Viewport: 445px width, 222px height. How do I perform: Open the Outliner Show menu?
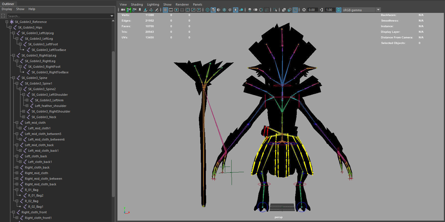click(20, 9)
